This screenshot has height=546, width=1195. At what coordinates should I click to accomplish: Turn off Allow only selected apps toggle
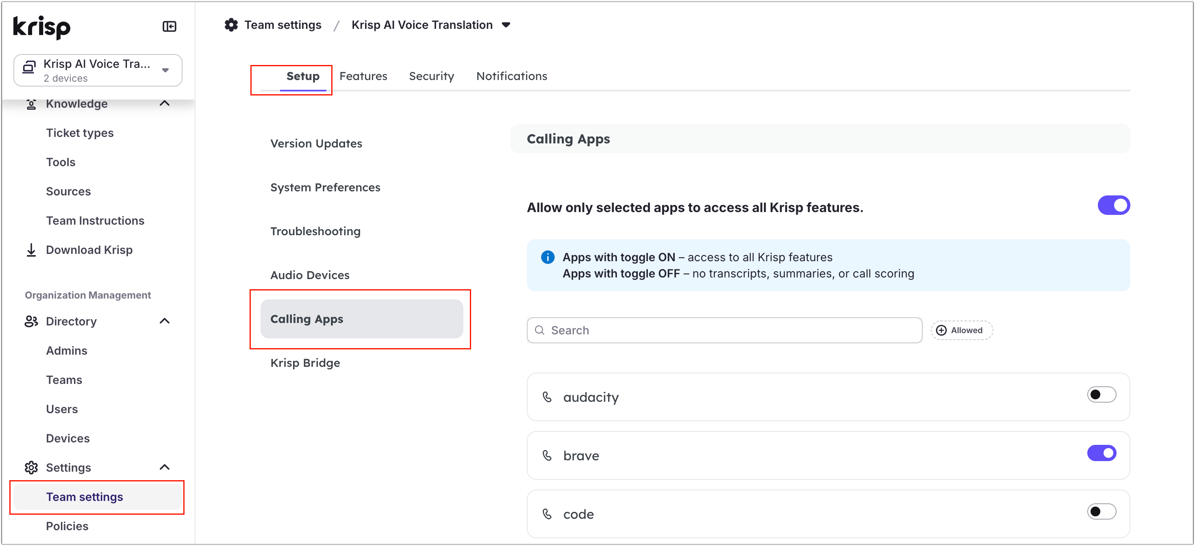pyautogui.click(x=1113, y=205)
